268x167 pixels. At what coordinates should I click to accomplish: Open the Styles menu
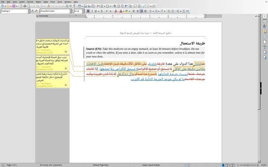(x=38, y=2)
